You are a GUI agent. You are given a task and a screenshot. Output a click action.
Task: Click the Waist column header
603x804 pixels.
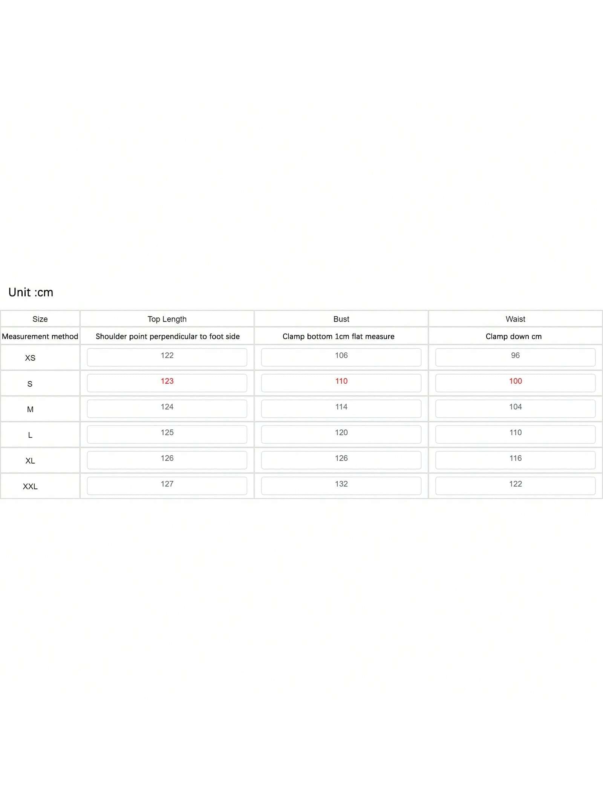(515, 319)
